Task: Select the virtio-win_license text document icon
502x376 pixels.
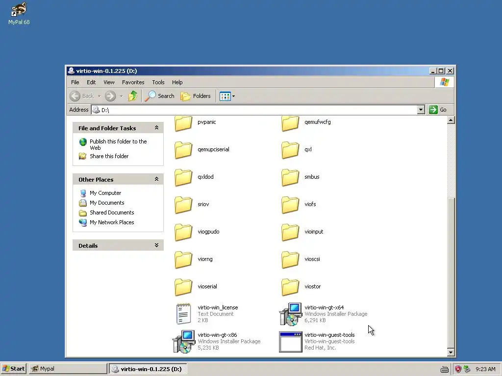Action: (183, 314)
